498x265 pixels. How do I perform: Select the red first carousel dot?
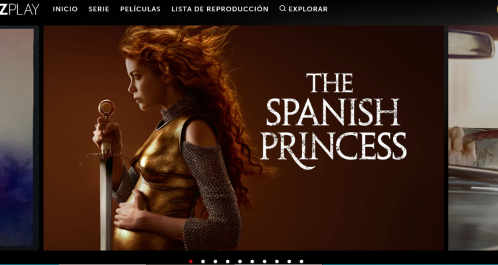[191, 262]
